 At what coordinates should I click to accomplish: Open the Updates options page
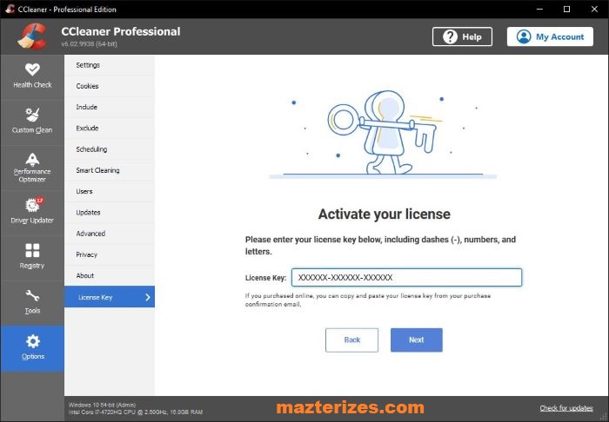pos(110,213)
